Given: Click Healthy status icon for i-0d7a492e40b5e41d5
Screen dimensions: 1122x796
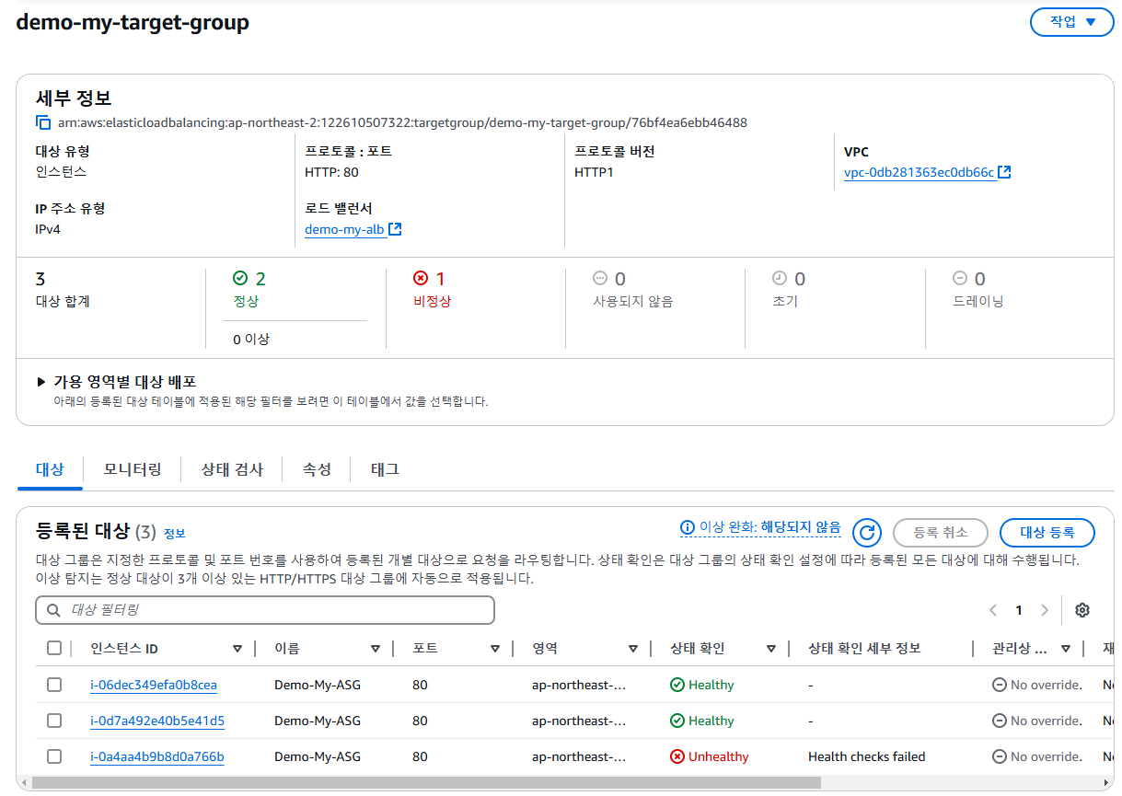Looking at the screenshot, I should (677, 721).
